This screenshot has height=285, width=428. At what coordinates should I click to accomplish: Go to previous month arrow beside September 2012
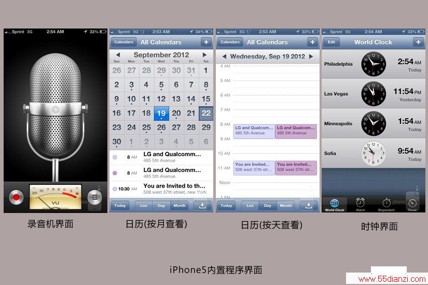coord(118,55)
